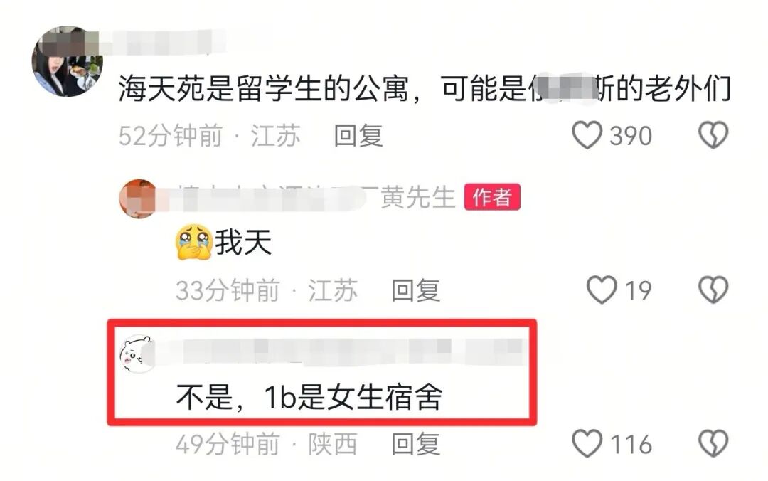
Task: Open the top commenter's profile avatar
Action: 67,61
